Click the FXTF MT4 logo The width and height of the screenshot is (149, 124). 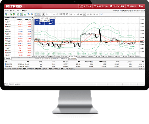pos(14,6)
